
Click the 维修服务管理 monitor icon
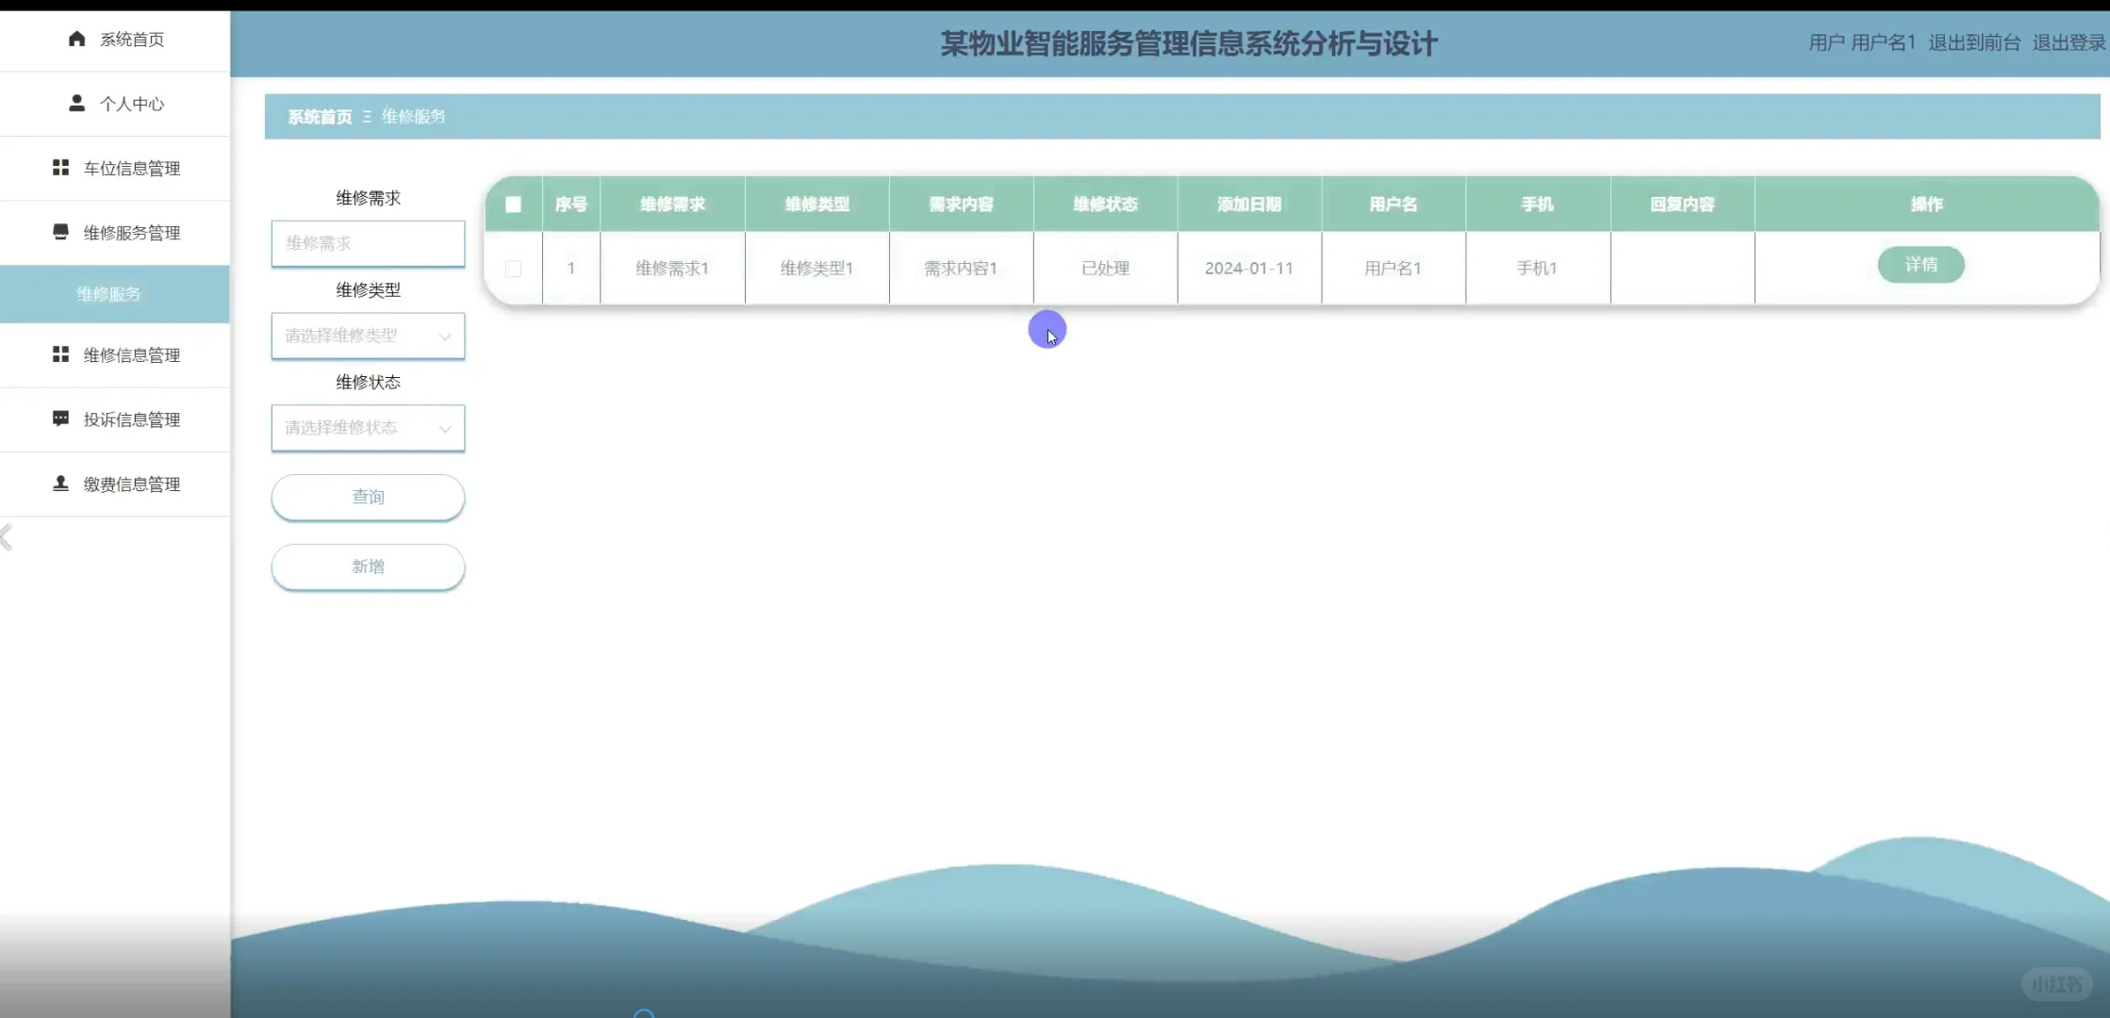60,231
